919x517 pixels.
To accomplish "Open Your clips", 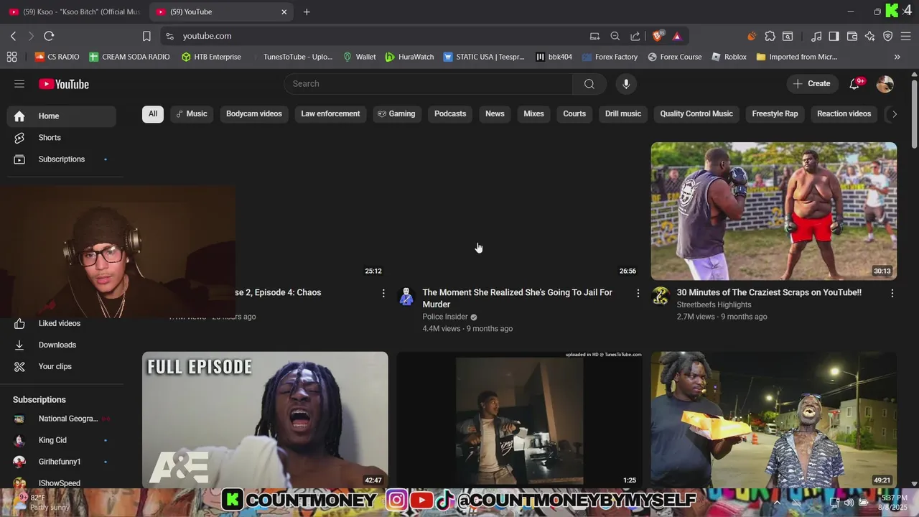I will pos(62,367).
